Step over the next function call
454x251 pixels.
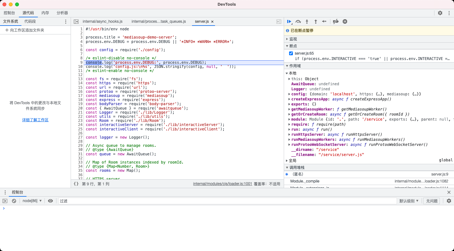click(x=298, y=21)
